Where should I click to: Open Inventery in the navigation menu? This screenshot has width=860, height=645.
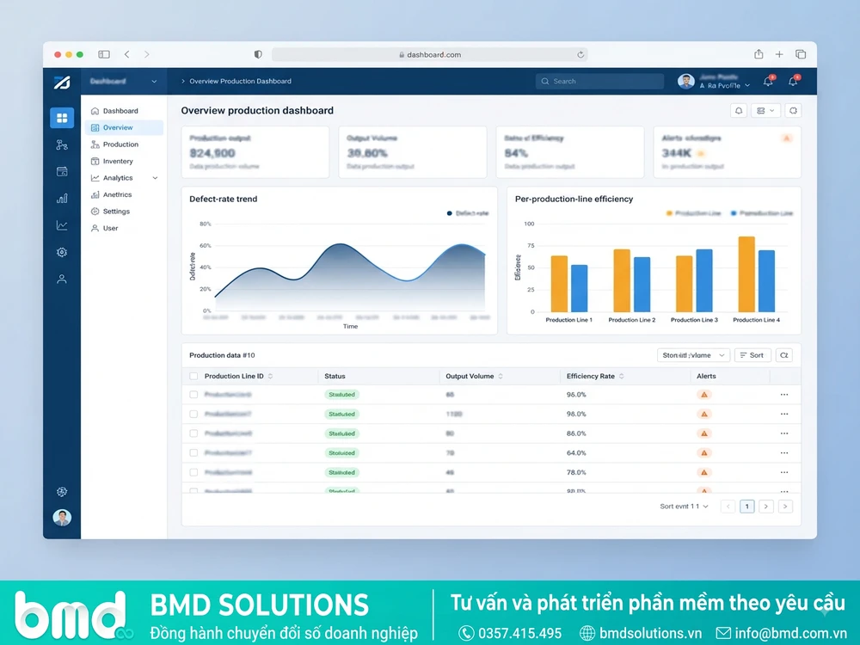pos(124,162)
